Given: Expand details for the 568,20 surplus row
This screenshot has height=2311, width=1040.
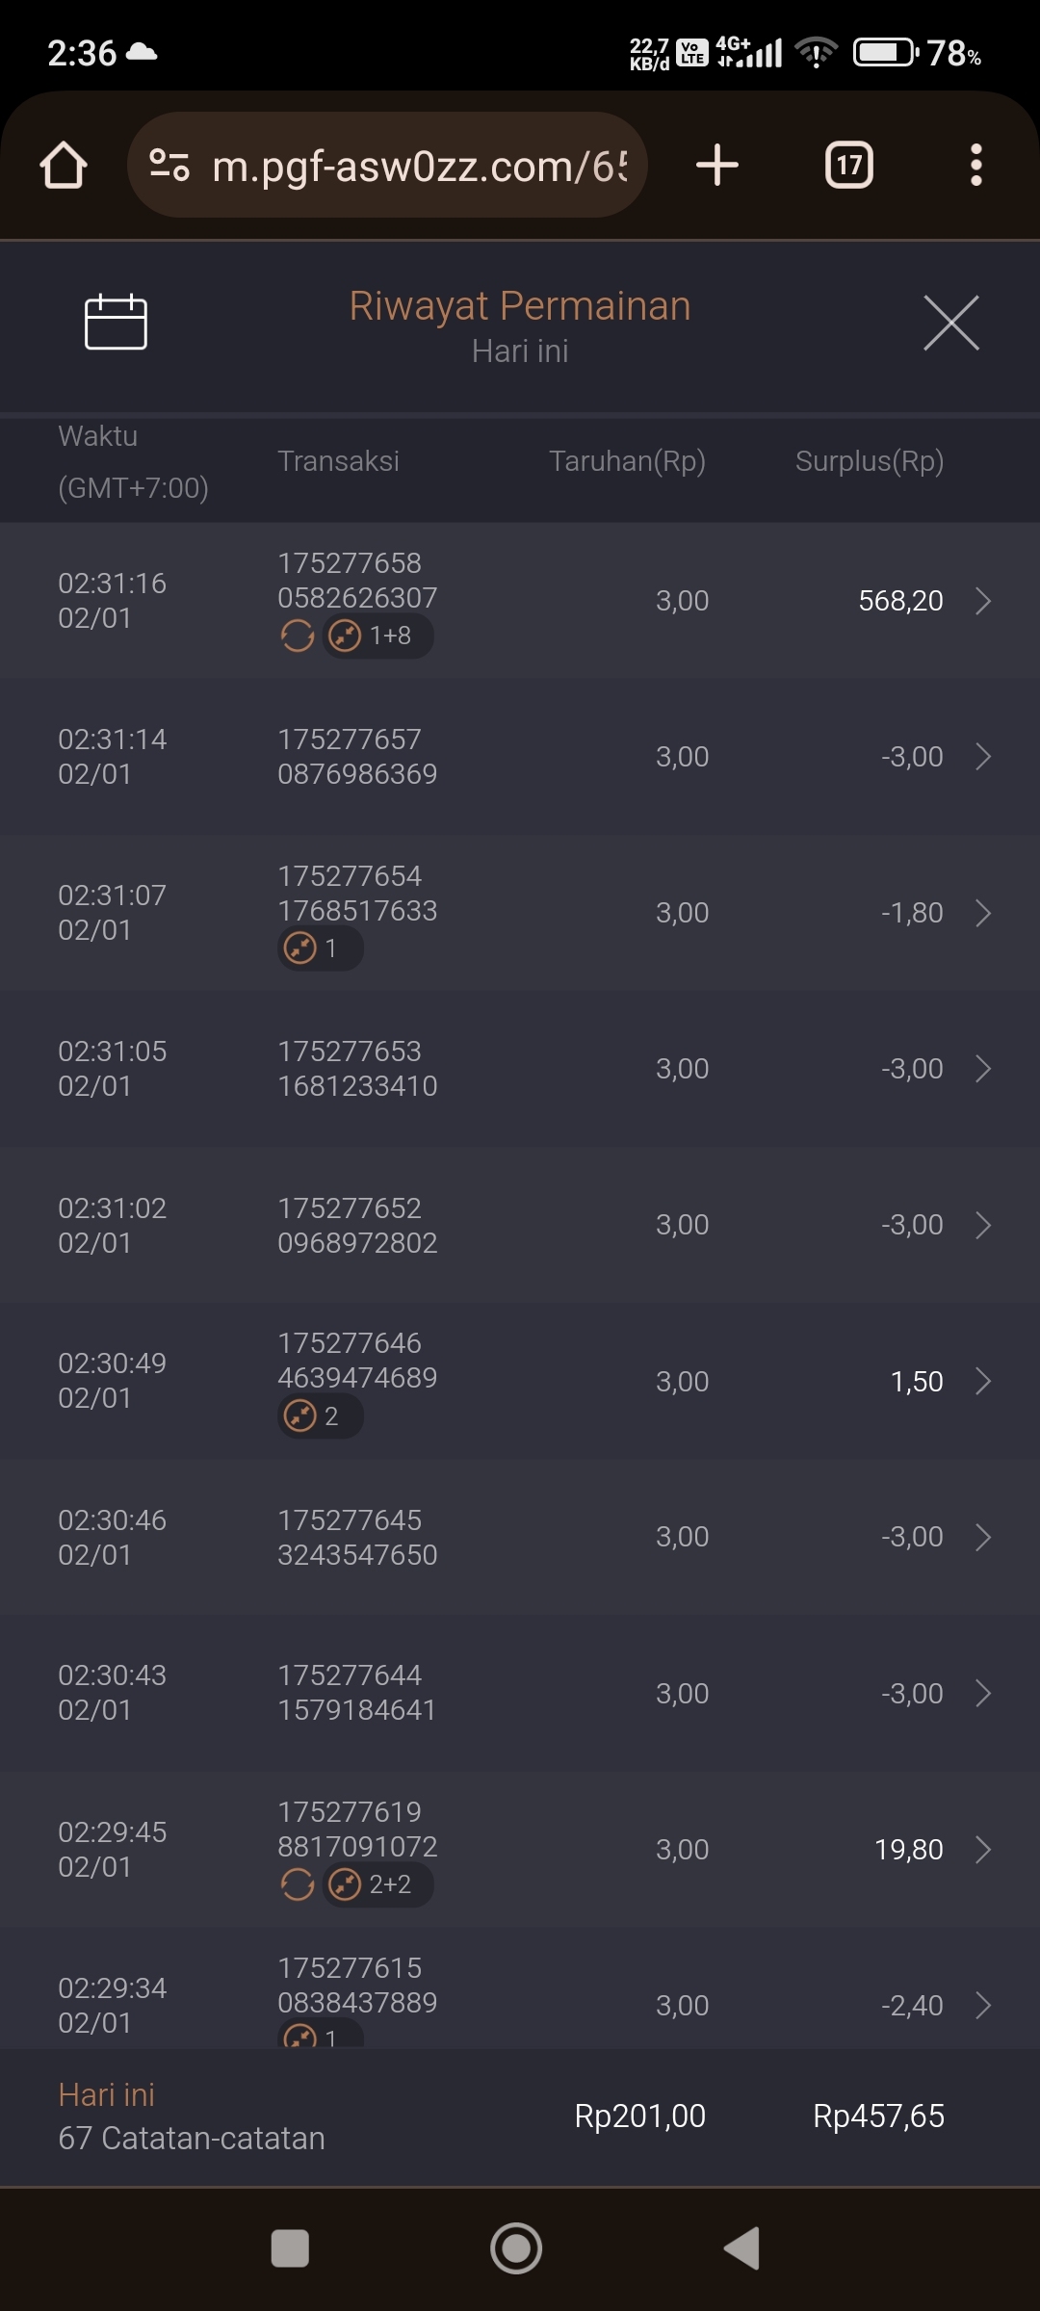Looking at the screenshot, I should pyautogui.click(x=982, y=601).
